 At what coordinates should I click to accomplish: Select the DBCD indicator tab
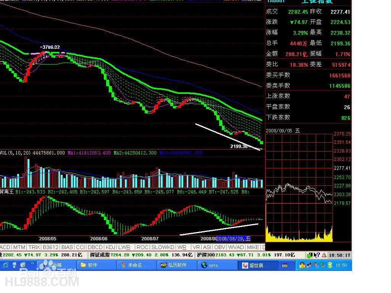click(x=95, y=247)
